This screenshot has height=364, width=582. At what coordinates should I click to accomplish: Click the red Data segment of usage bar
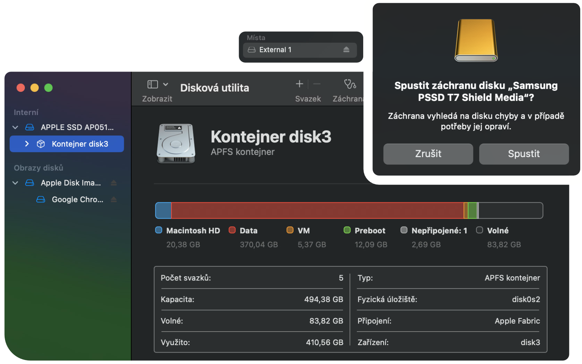tap(318, 210)
